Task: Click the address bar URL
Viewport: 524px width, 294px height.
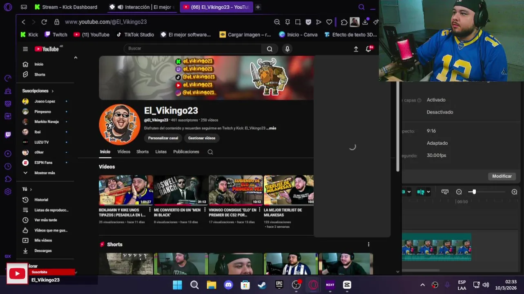Action: [106, 22]
